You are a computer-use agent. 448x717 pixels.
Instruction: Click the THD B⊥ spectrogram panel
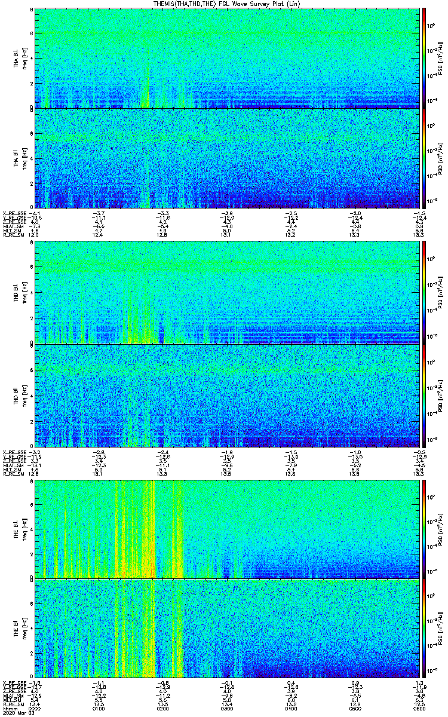pyautogui.click(x=226, y=292)
